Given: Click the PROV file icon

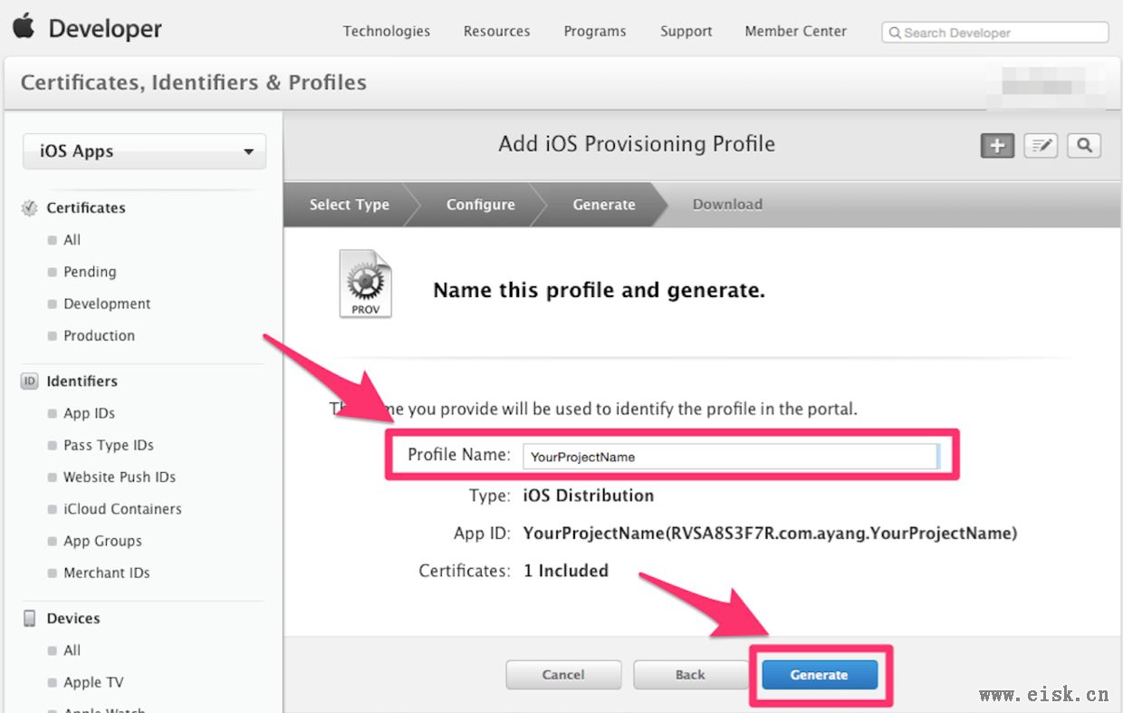Looking at the screenshot, I should click(366, 284).
